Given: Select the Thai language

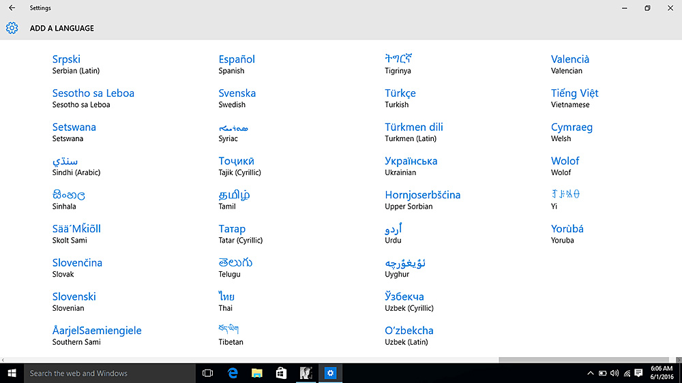Looking at the screenshot, I should (x=226, y=301).
